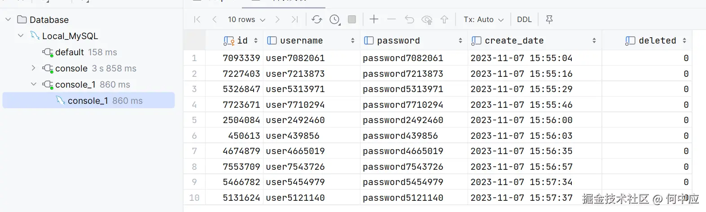Screen dimensions: 706x212
Task: Click the cell user5313971
Action: 311,89
